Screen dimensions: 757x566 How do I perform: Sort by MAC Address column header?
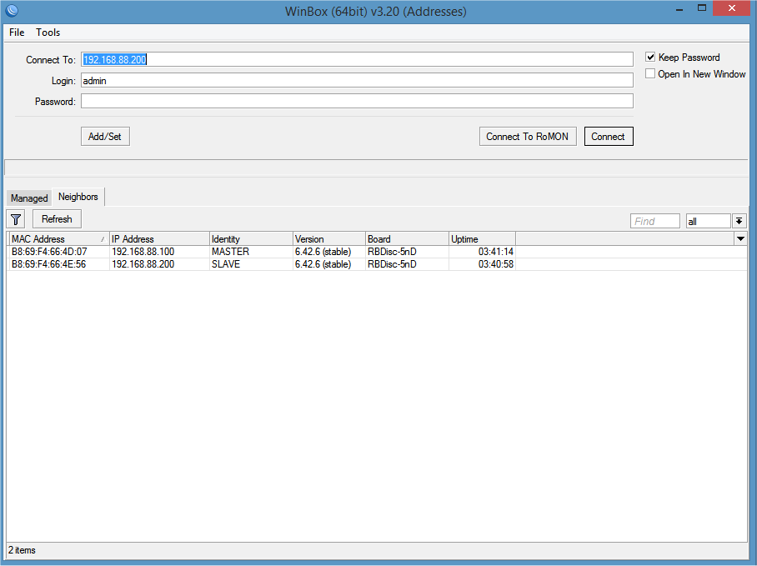59,239
